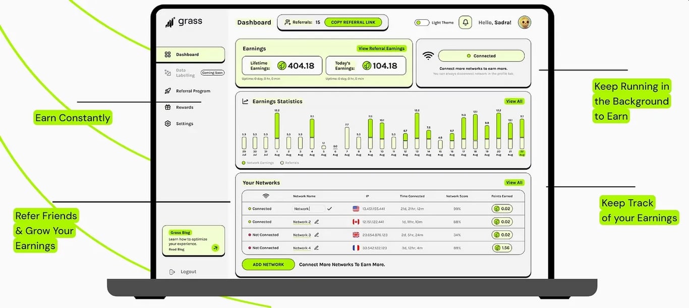
Task: Click time connected 21d, 21hr, 12m
Action: (x=412, y=208)
